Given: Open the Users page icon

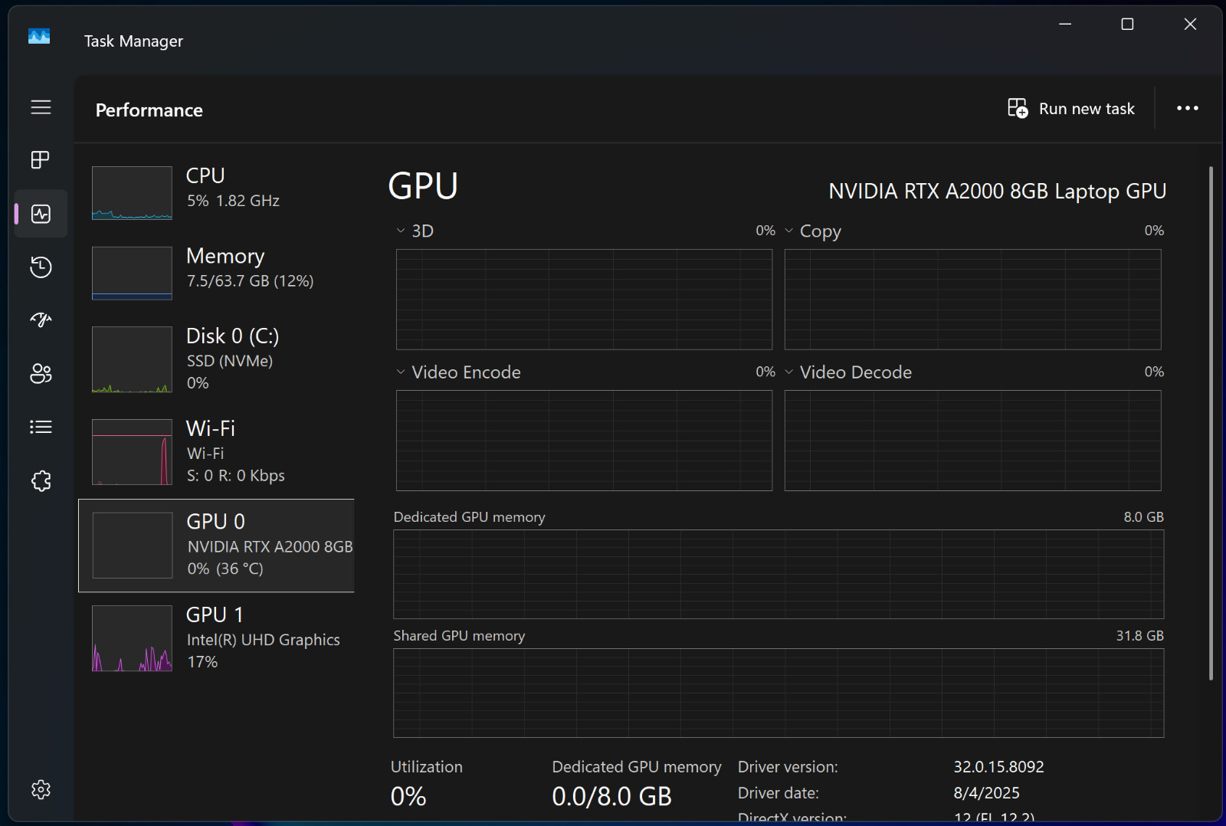Looking at the screenshot, I should click(41, 374).
